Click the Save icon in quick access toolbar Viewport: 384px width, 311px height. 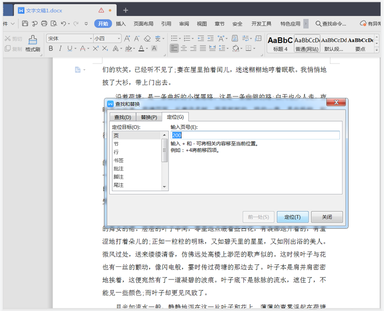click(25, 23)
